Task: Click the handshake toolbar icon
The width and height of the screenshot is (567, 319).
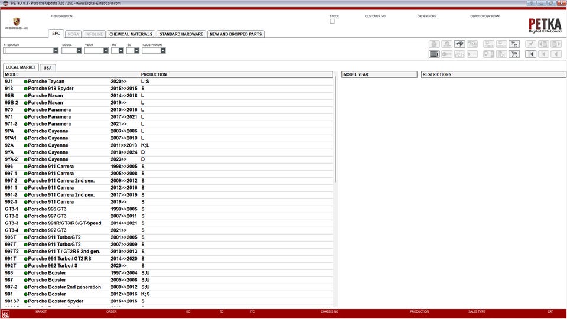Action: (460, 44)
